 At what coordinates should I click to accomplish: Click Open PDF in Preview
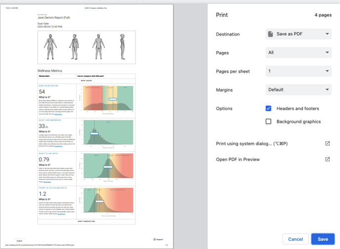[238, 160]
